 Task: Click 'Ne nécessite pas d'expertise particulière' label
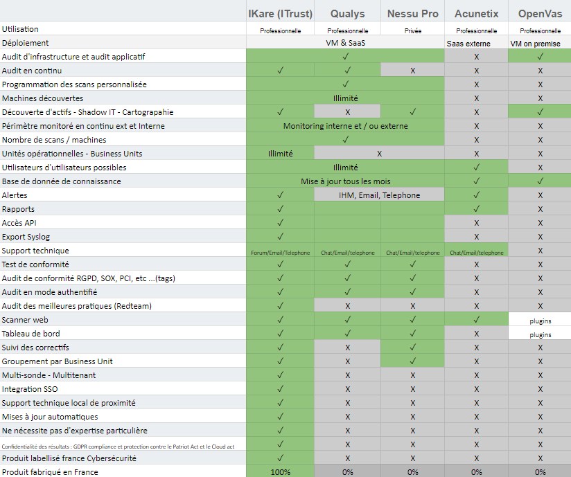pos(75,431)
